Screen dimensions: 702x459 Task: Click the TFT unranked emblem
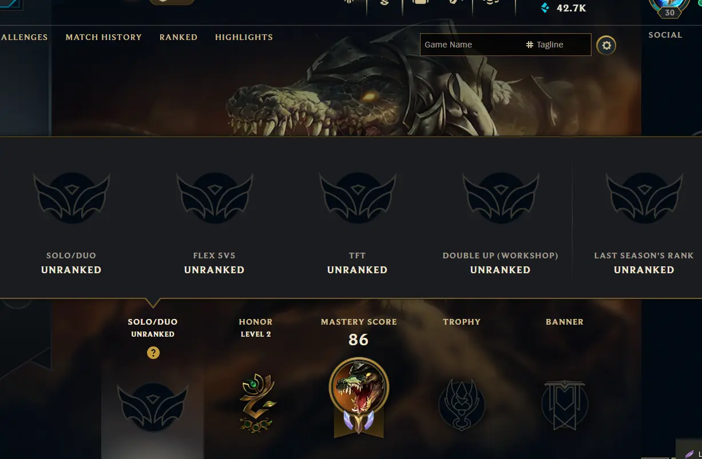(x=358, y=198)
